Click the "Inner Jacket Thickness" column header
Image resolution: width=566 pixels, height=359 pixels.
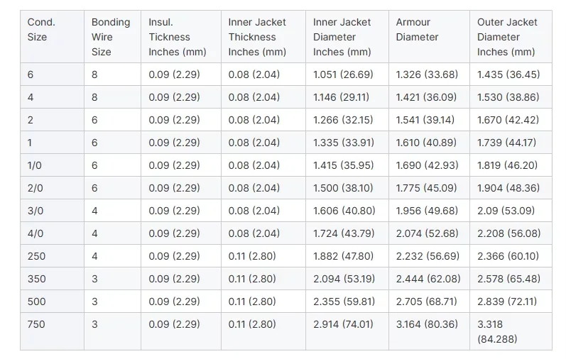(257, 37)
